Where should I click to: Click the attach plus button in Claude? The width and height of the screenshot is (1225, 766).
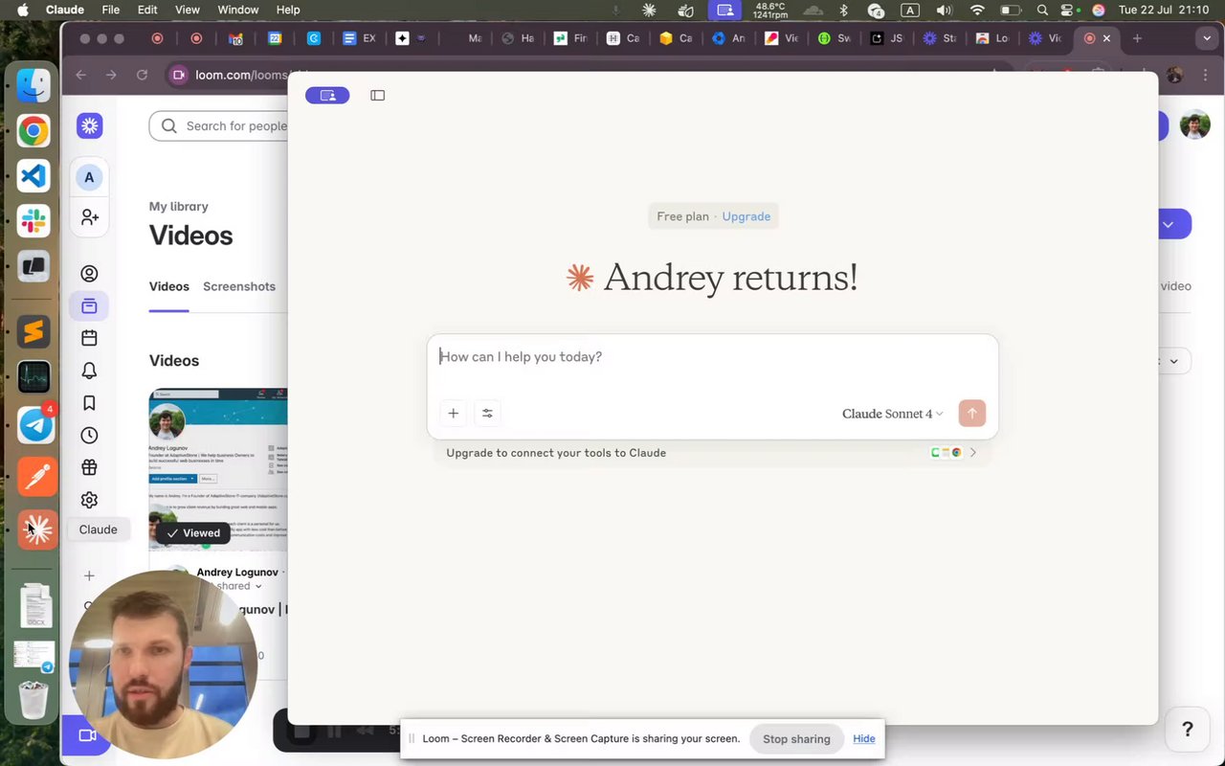click(x=454, y=414)
